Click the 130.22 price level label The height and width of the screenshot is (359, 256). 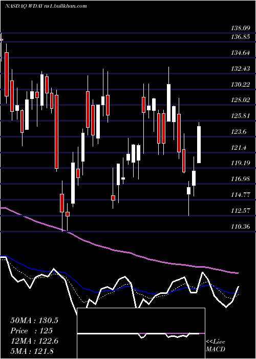pyautogui.click(x=241, y=85)
